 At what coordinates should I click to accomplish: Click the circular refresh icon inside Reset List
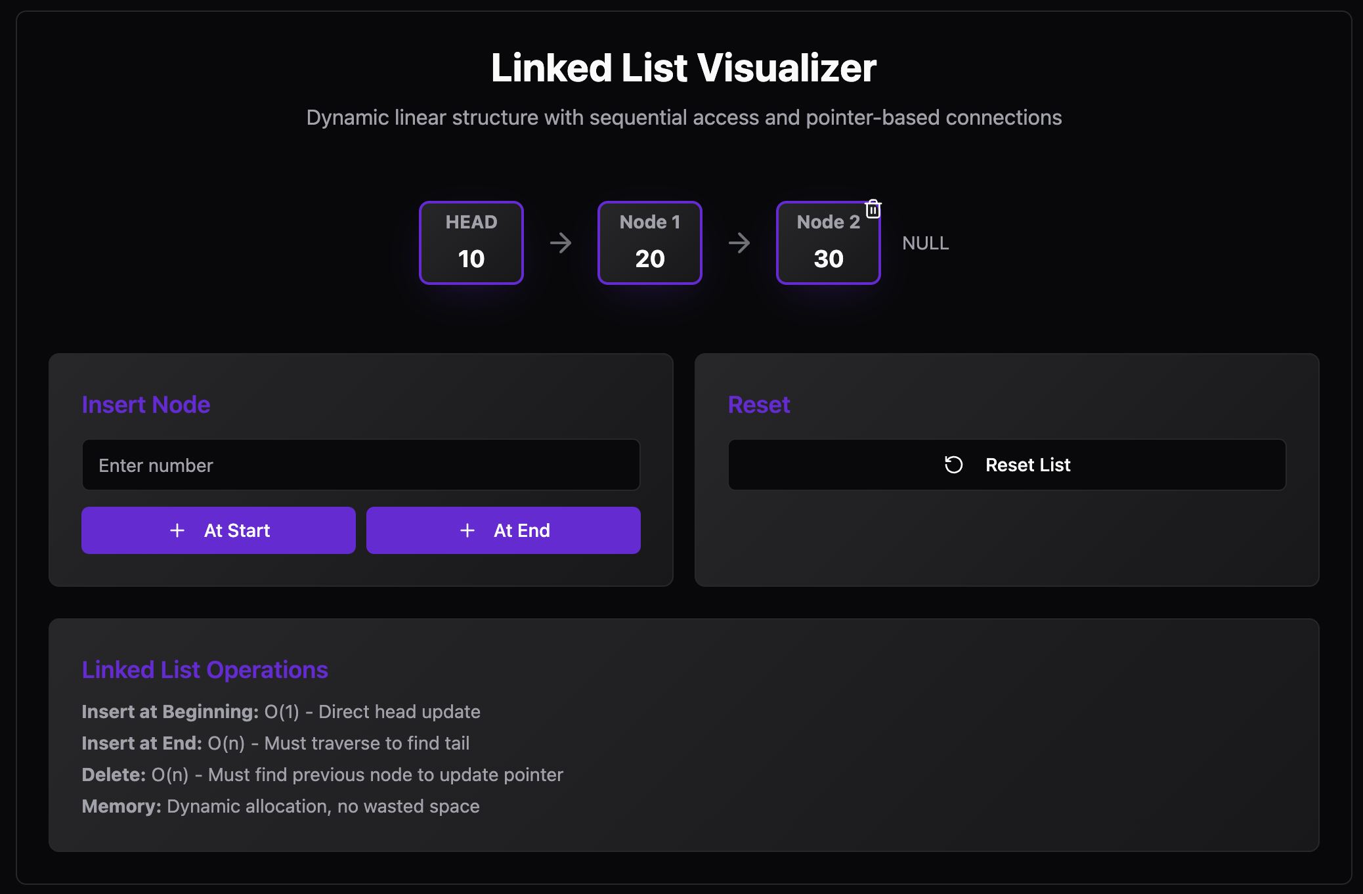tap(952, 465)
